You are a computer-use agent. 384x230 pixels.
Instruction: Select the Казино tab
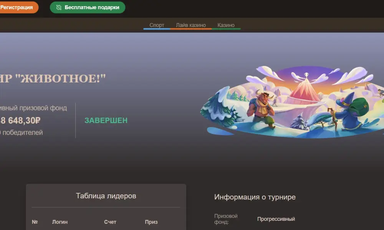[x=226, y=25]
